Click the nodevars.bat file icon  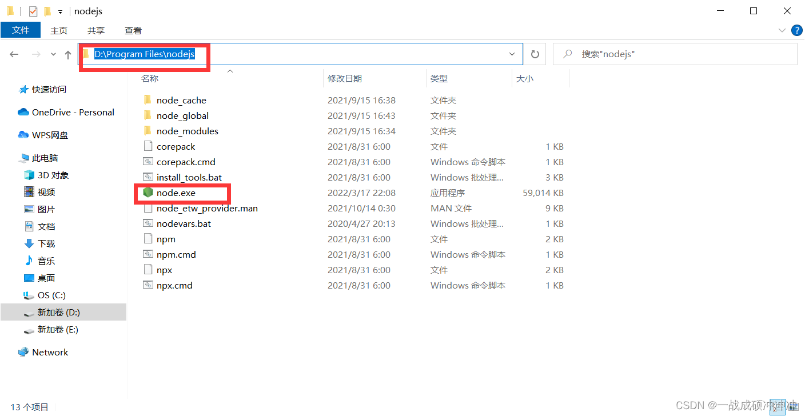[x=148, y=223]
